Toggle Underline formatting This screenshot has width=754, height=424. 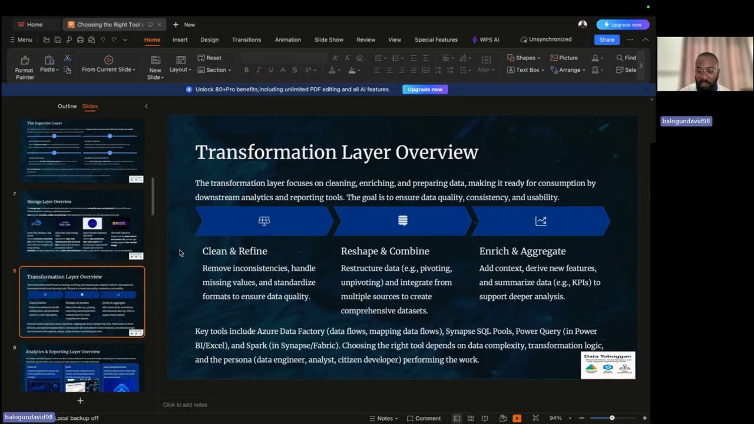coord(270,70)
